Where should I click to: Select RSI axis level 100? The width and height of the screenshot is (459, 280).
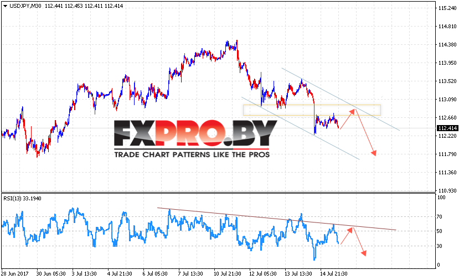pos(441,197)
